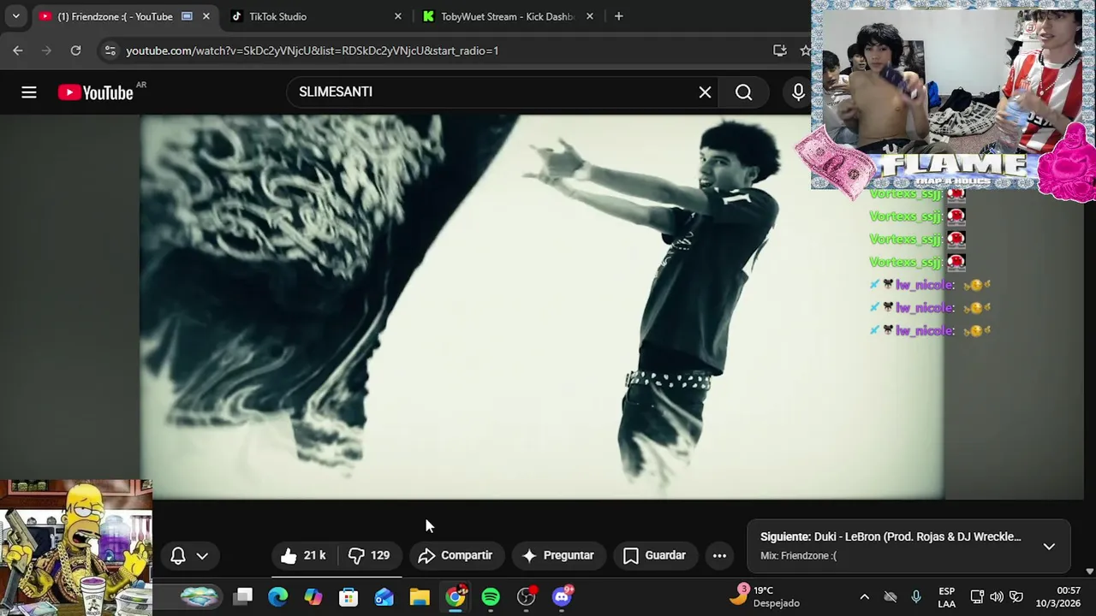This screenshot has width=1096, height=616.
Task: Click the tray microphone icon
Action: (916, 596)
